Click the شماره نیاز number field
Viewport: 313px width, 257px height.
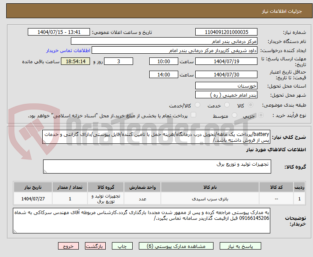(x=226, y=32)
